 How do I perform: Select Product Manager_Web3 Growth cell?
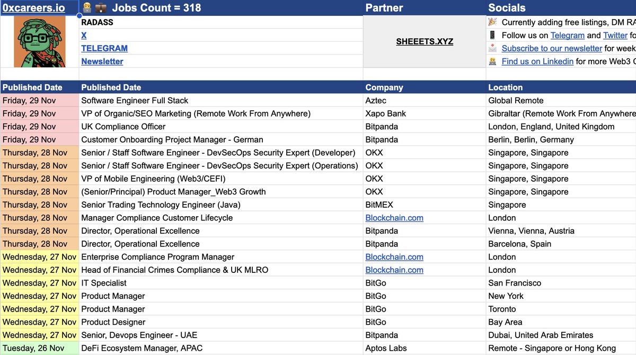click(x=221, y=192)
